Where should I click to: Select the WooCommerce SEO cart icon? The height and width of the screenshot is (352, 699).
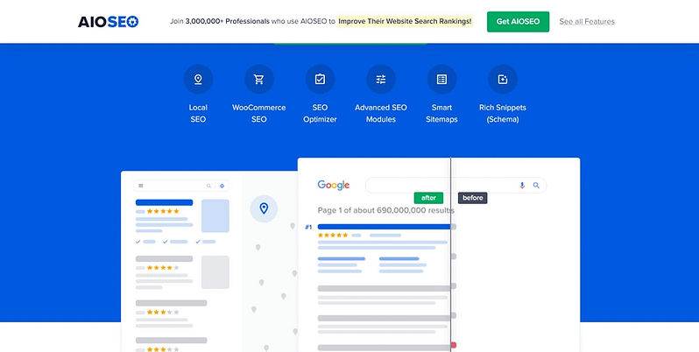259,80
